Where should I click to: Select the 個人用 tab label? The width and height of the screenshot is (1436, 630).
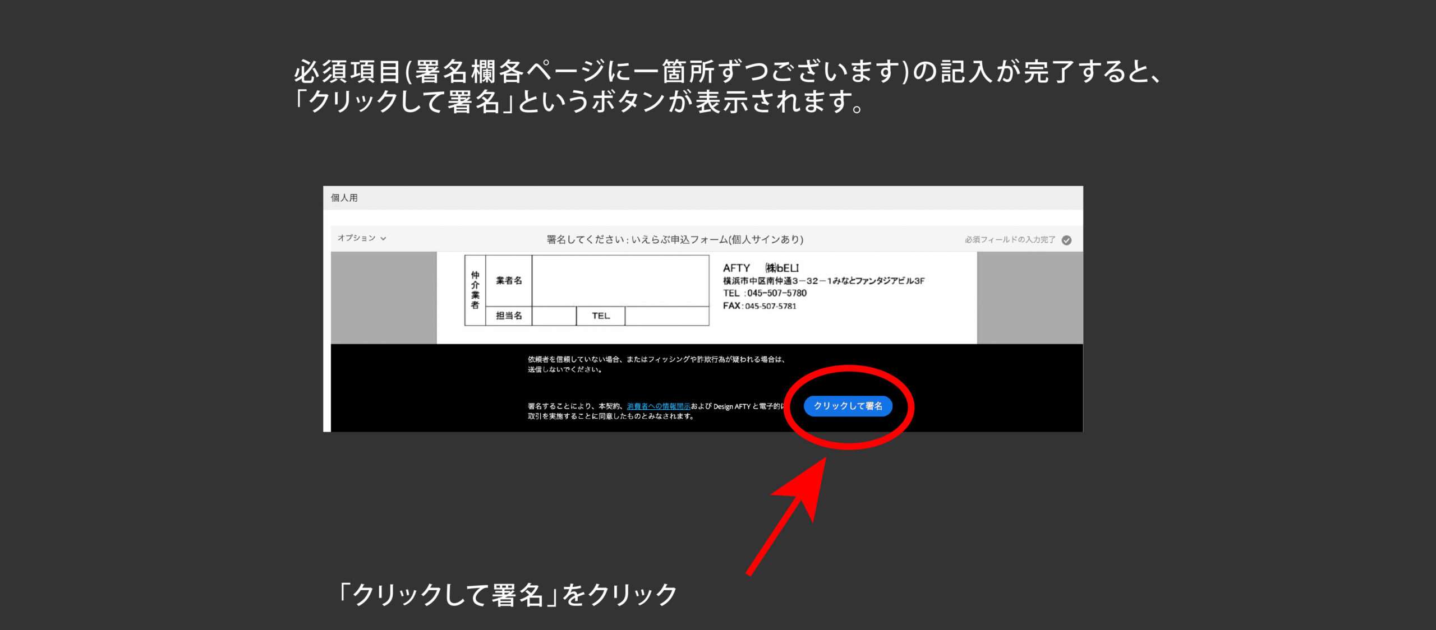click(x=344, y=198)
